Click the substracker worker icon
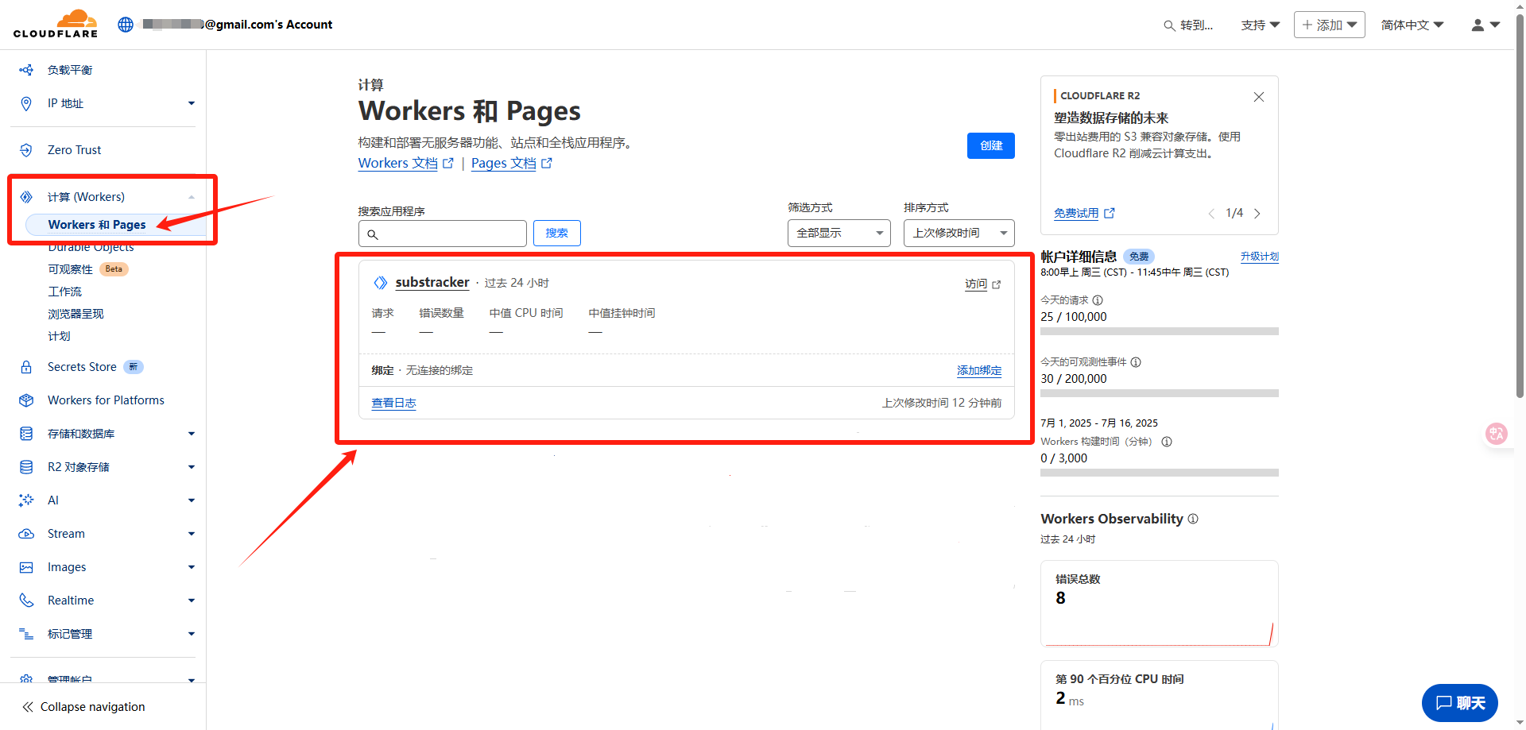Image resolution: width=1526 pixels, height=730 pixels. tap(381, 283)
